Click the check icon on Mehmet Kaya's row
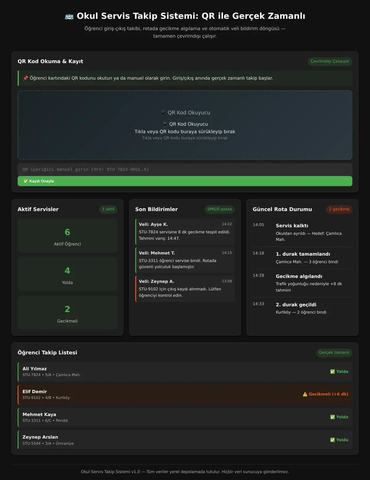 (x=332, y=417)
